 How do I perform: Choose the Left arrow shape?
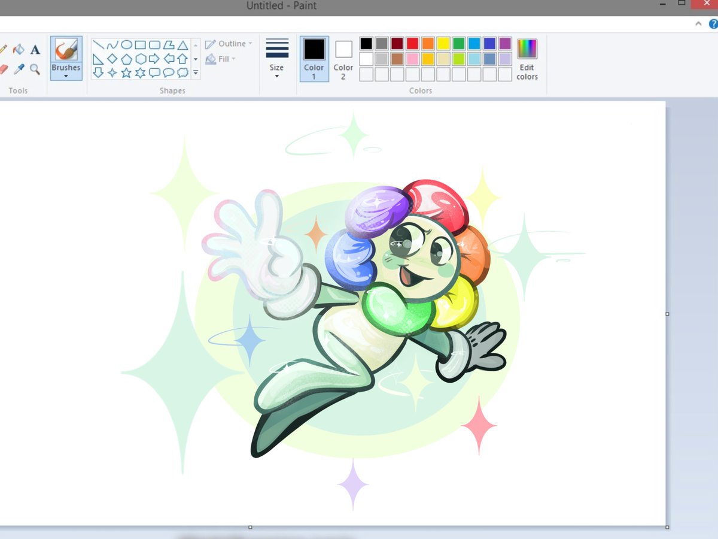tap(169, 59)
